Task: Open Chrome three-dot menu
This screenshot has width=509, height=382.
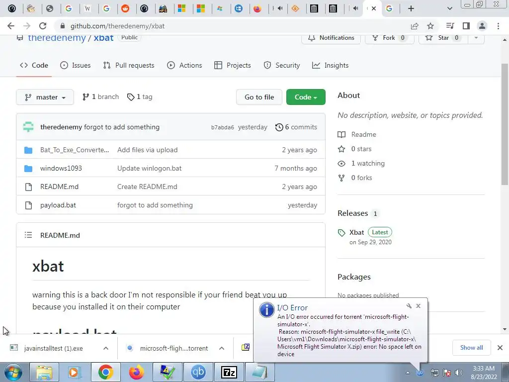Action: pos(498,26)
